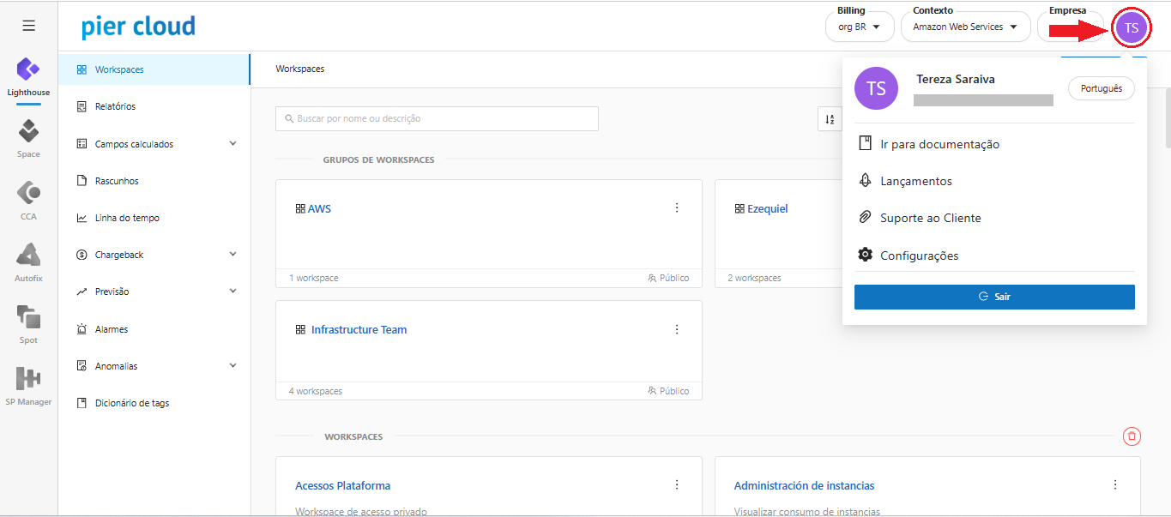This screenshot has width=1171, height=517.
Task: Open the Contexto Amazon Web Services dropdown
Action: [x=964, y=27]
